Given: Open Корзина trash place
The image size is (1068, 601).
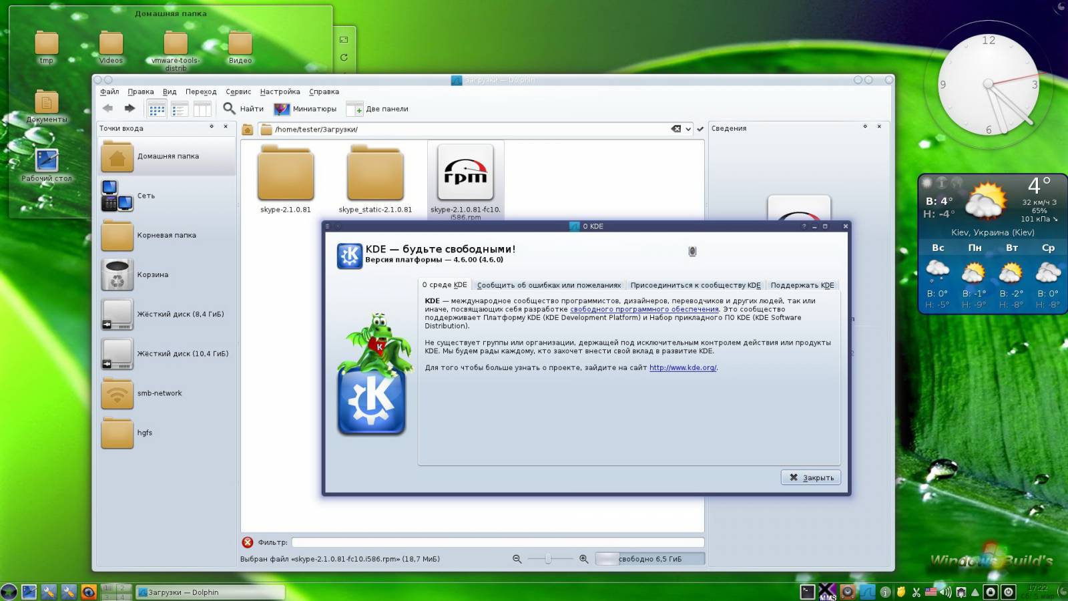Looking at the screenshot, I should [x=167, y=274].
